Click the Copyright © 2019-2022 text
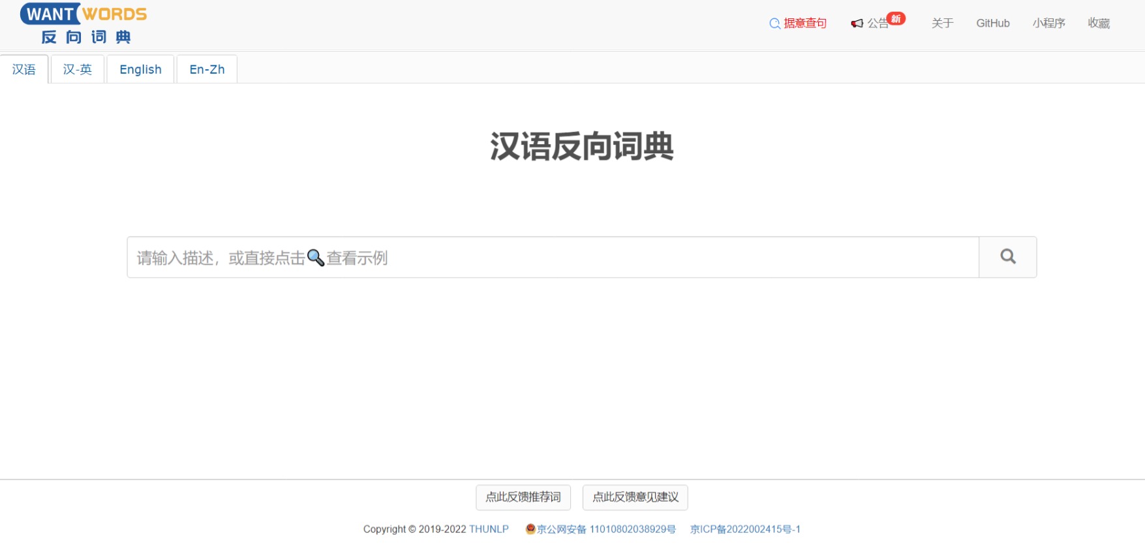The image size is (1145, 546). (x=415, y=529)
